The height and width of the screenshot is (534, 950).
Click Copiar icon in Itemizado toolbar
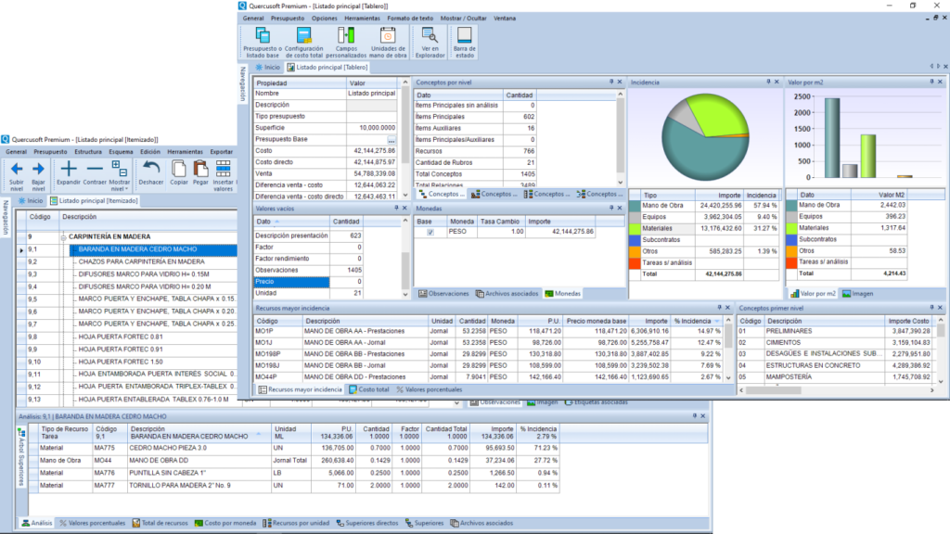[x=179, y=169]
